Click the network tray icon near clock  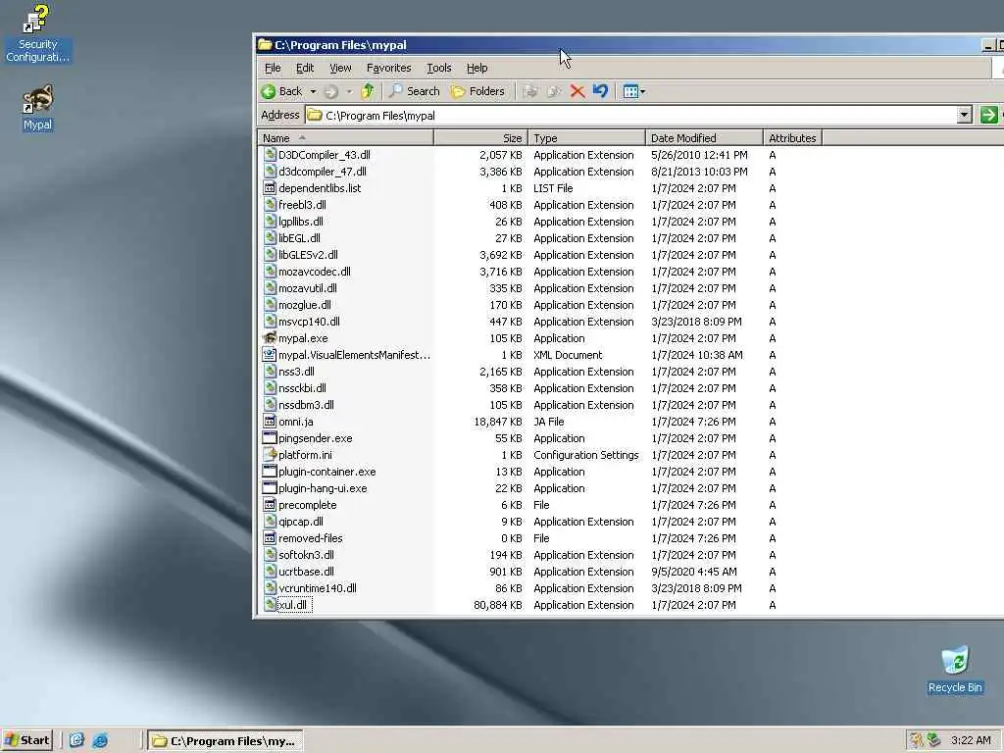point(934,740)
